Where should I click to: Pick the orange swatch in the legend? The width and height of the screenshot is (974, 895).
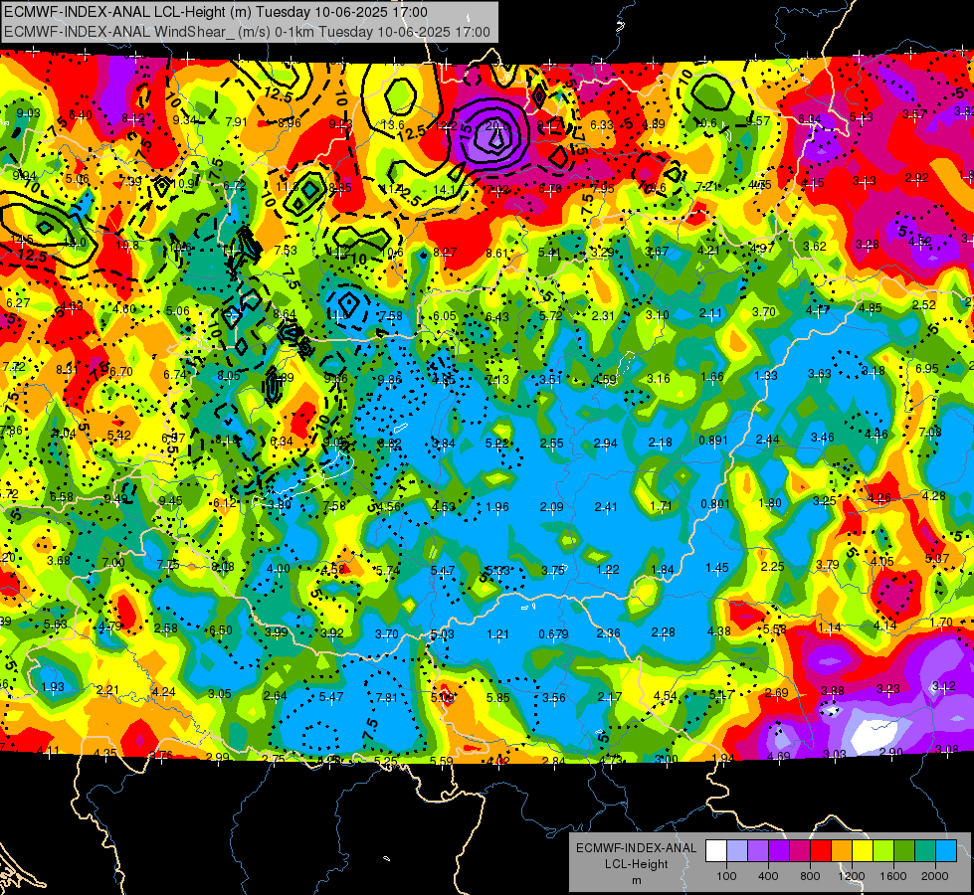coord(842,851)
